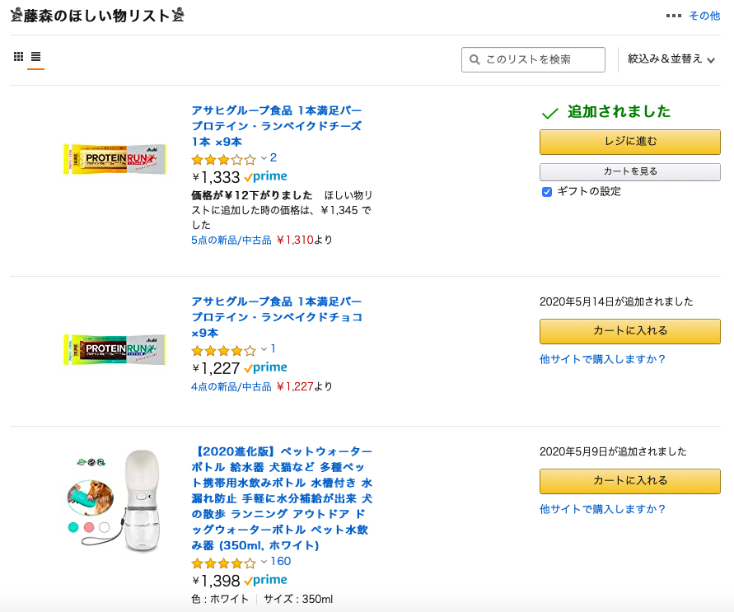The image size is (734, 612).
Task: Click Prime badge on pet water bottle
Action: (265, 581)
